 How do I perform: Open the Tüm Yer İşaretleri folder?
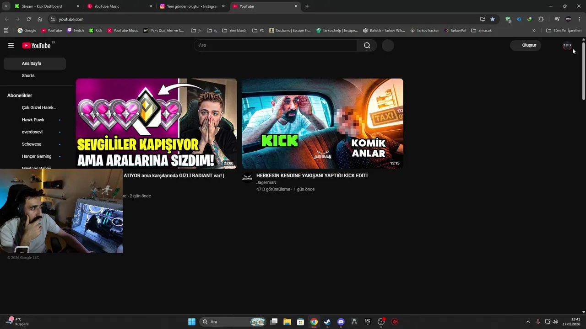click(x=564, y=31)
